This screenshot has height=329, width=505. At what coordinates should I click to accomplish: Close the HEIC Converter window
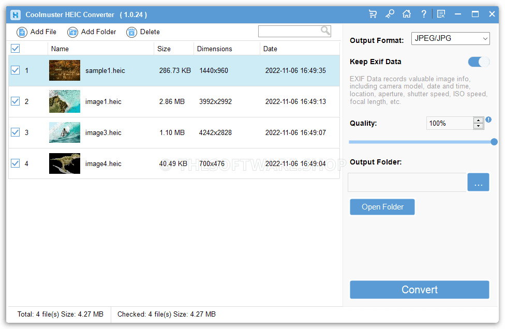pyautogui.click(x=492, y=14)
